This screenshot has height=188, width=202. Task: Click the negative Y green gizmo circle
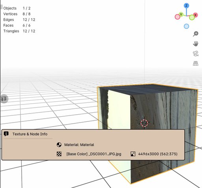click(x=192, y=17)
